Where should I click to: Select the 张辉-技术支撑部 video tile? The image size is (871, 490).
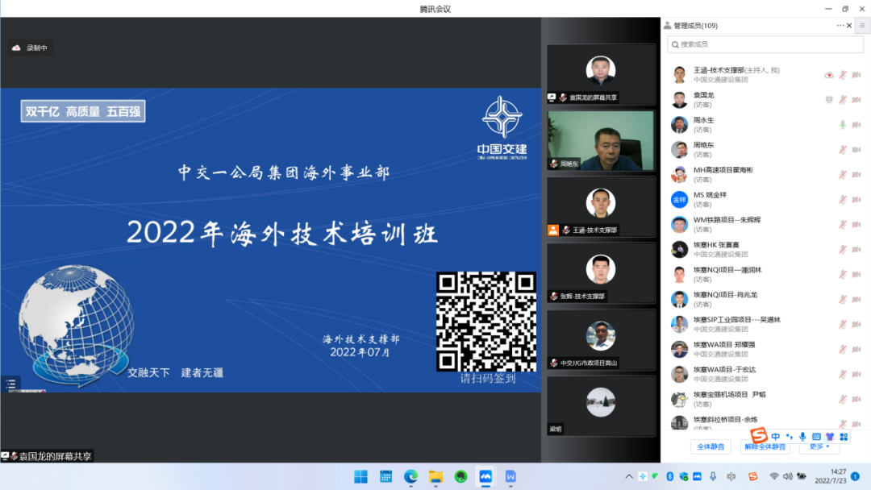point(601,273)
